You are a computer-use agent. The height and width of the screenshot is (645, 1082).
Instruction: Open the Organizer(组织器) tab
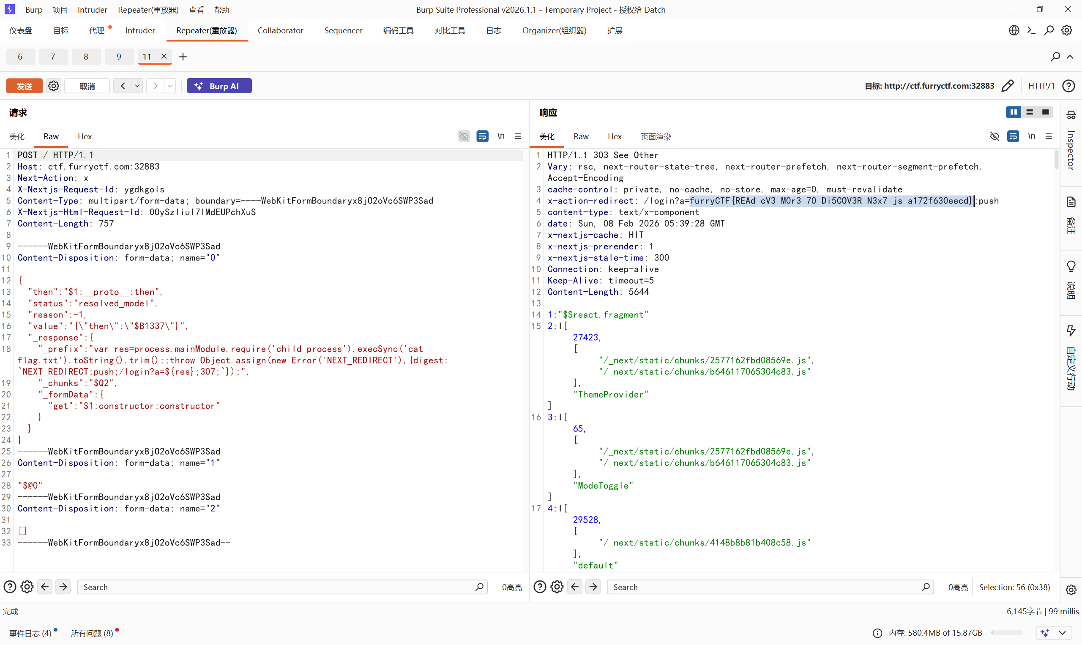coord(554,30)
